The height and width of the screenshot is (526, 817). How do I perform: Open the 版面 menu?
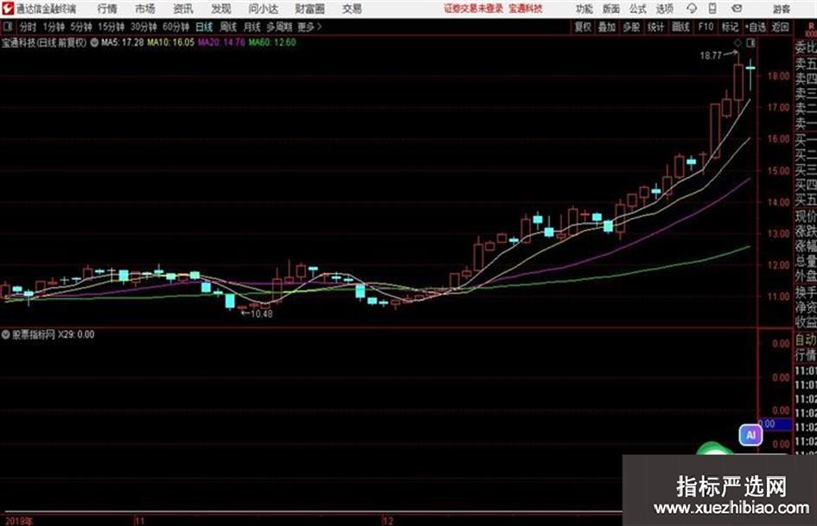(x=611, y=9)
